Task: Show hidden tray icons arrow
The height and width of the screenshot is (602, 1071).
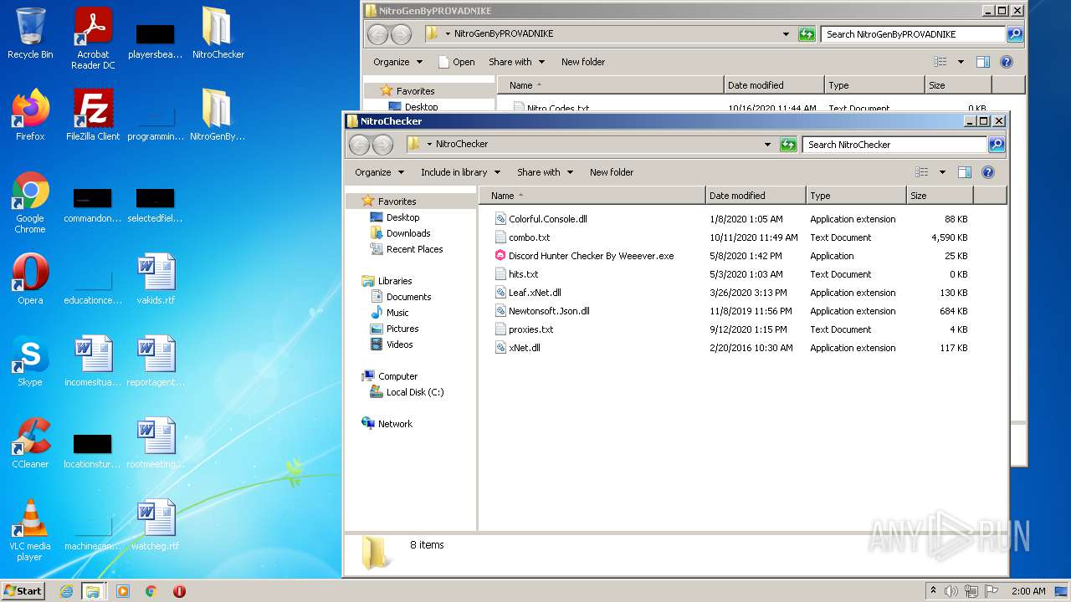Action: click(933, 591)
